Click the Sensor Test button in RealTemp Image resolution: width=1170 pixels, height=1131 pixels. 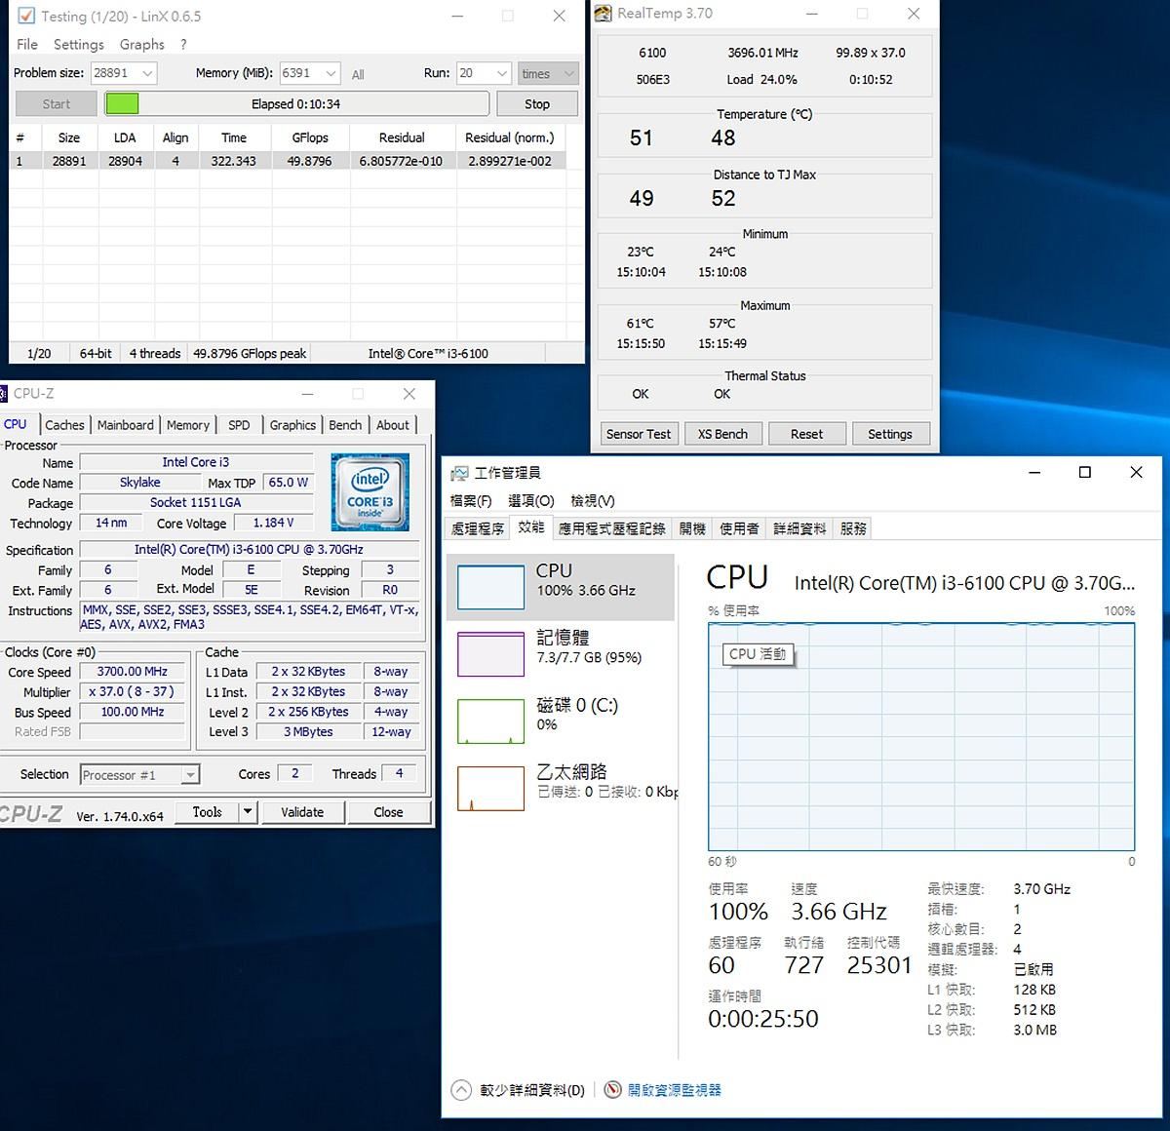point(639,434)
